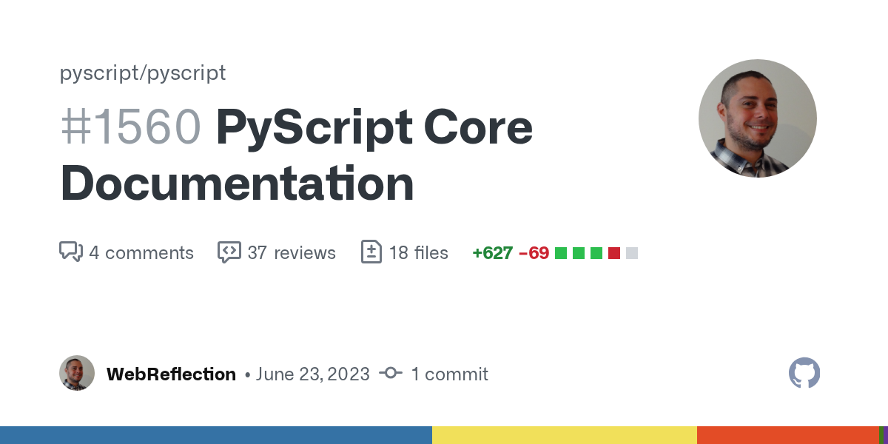Screen dimensions: 888x444
Task: Click the GitHub logo icon
Action: (804, 374)
